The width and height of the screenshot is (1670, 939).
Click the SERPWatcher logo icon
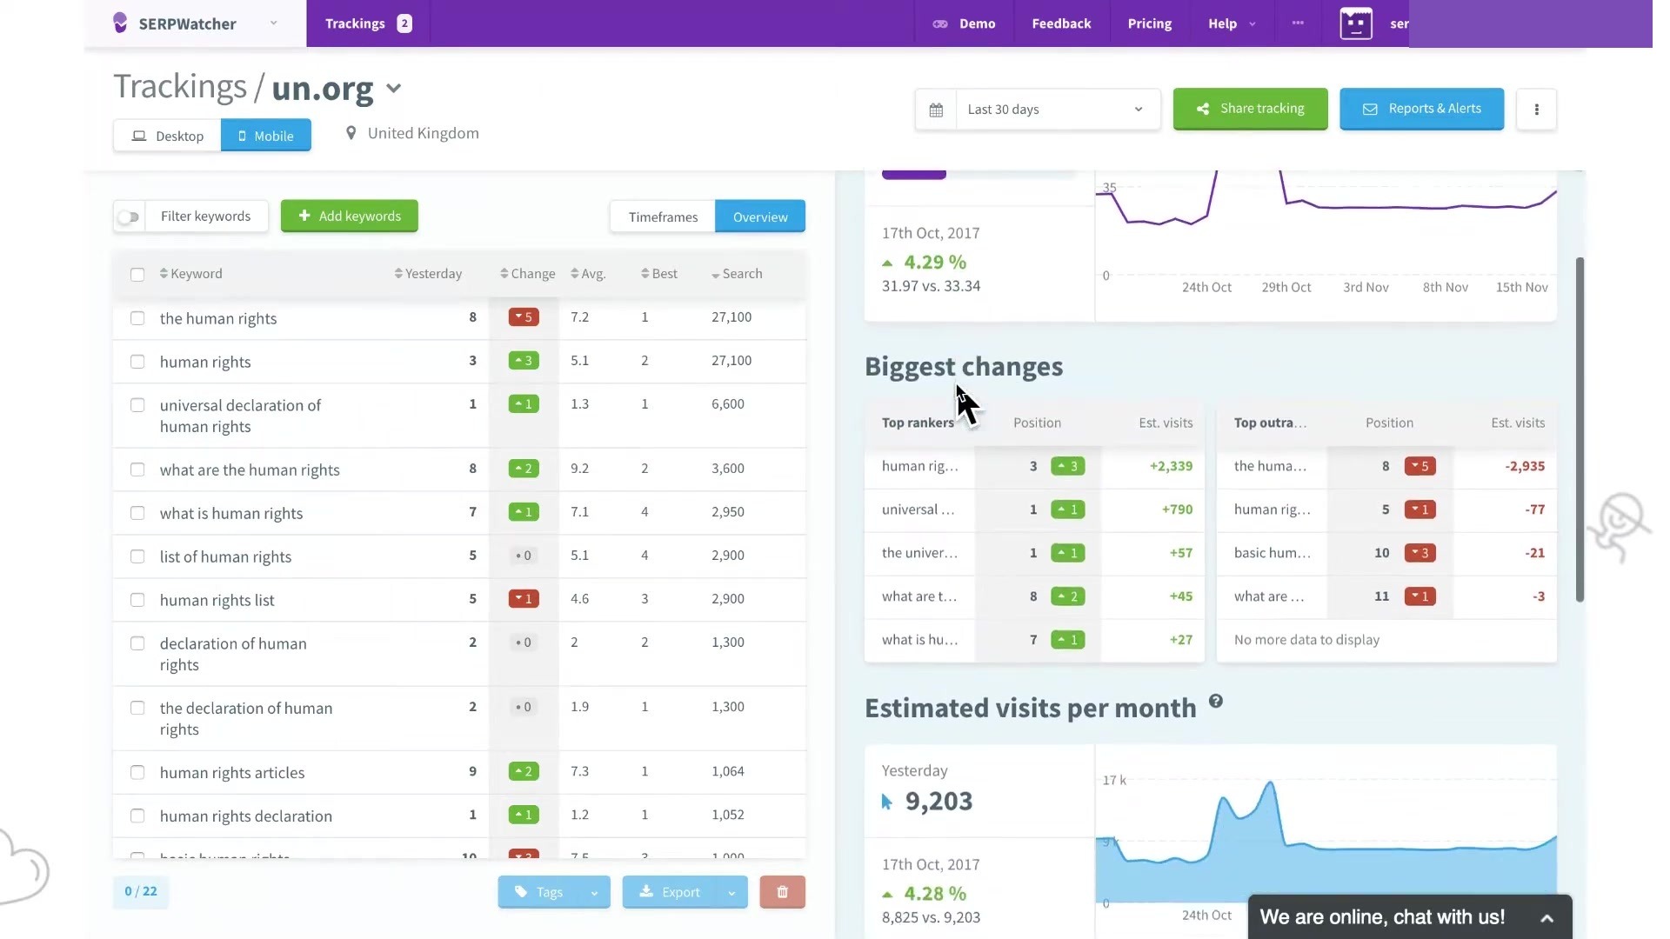pos(120,23)
